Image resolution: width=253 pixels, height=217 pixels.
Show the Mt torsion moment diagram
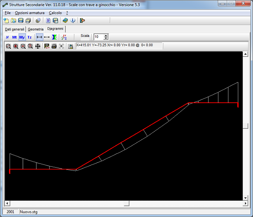click(x=14, y=37)
